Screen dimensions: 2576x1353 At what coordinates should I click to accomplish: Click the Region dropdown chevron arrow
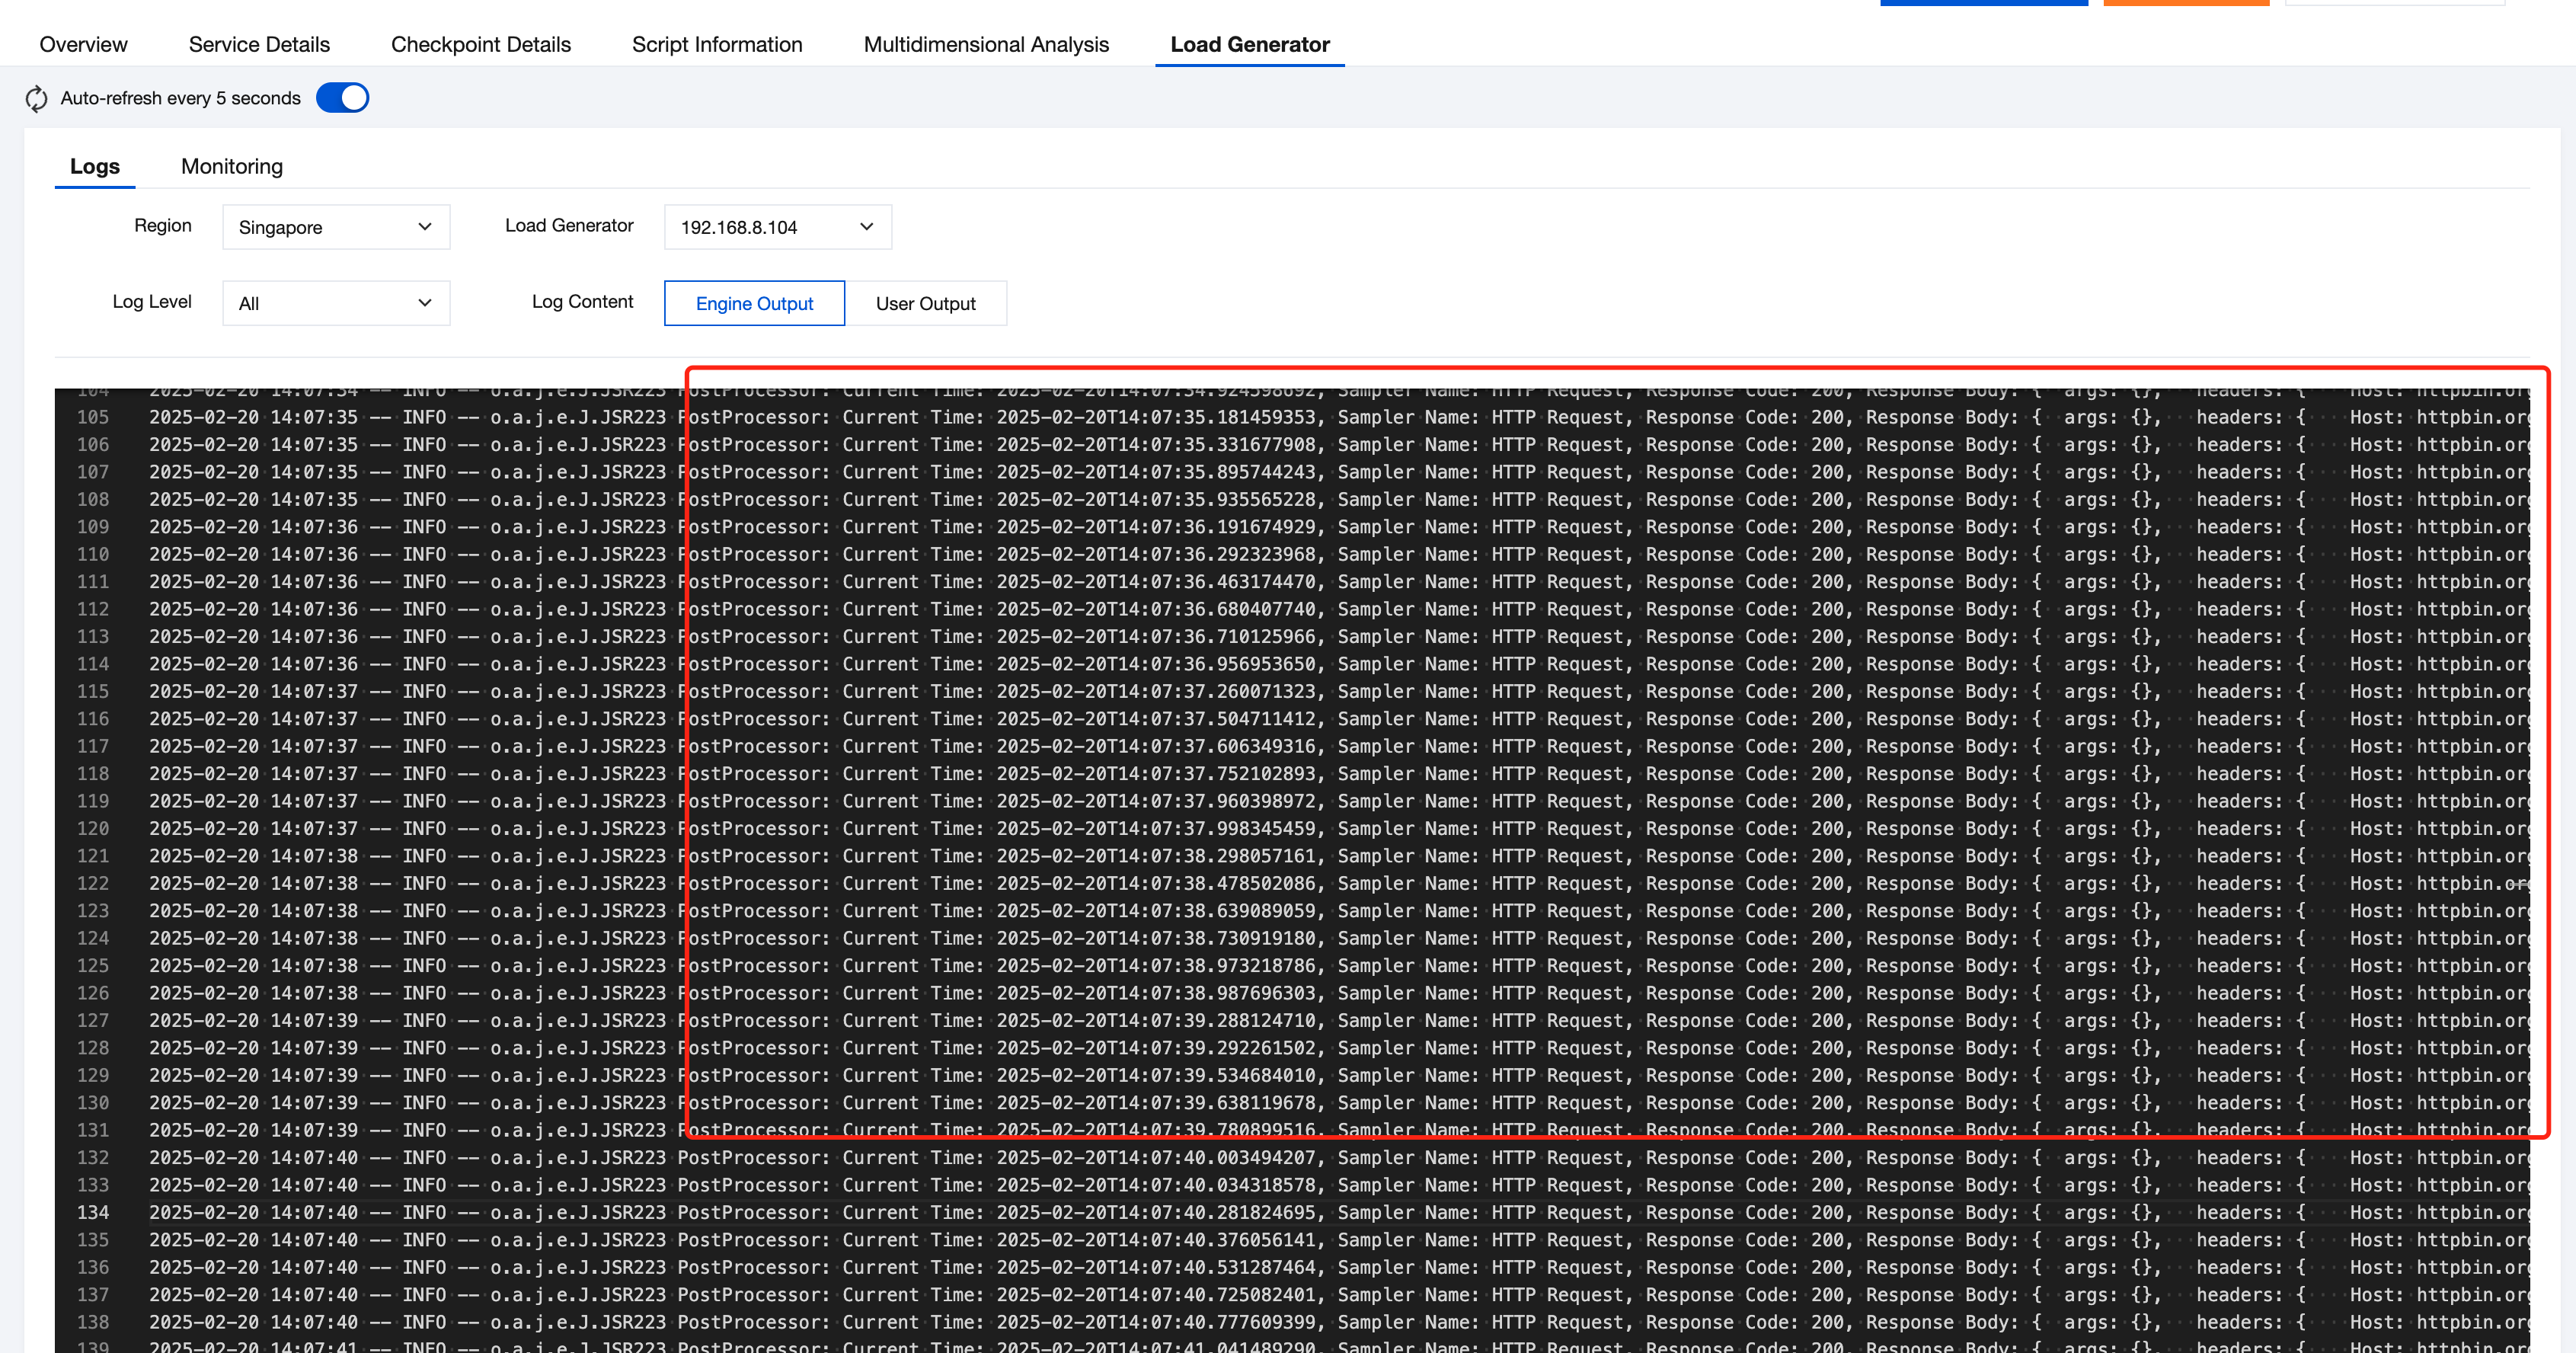click(425, 227)
